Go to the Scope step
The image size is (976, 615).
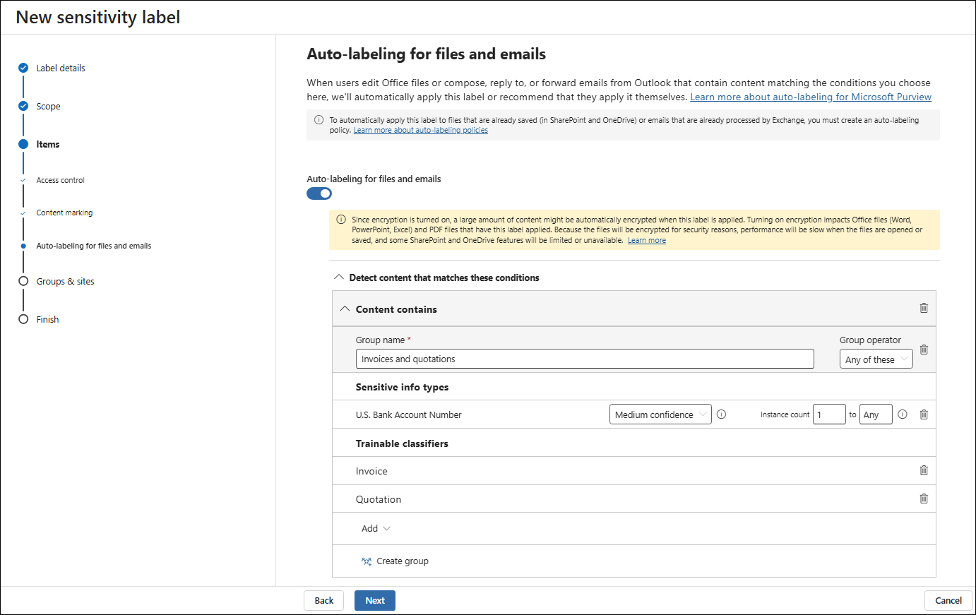click(48, 107)
